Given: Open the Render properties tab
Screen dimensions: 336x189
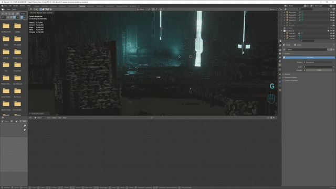Looking at the screenshot, I should [x=280, y=50].
